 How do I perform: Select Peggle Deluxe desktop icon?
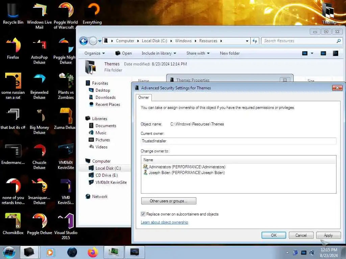[39, 224]
